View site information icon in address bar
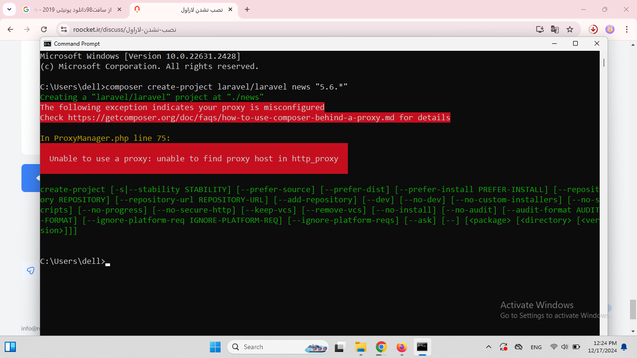Screen dimensions: 637x358 (x=64, y=29)
